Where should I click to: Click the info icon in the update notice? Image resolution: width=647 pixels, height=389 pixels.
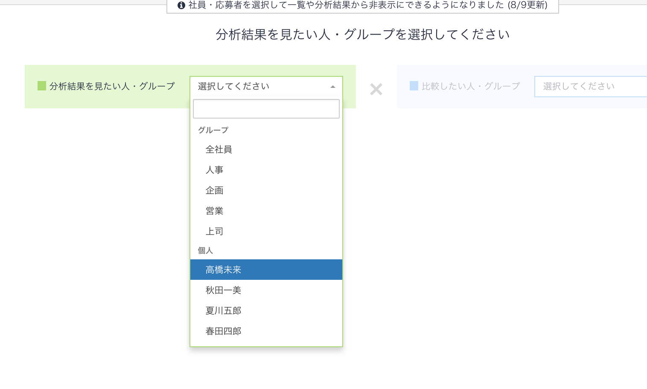click(181, 5)
